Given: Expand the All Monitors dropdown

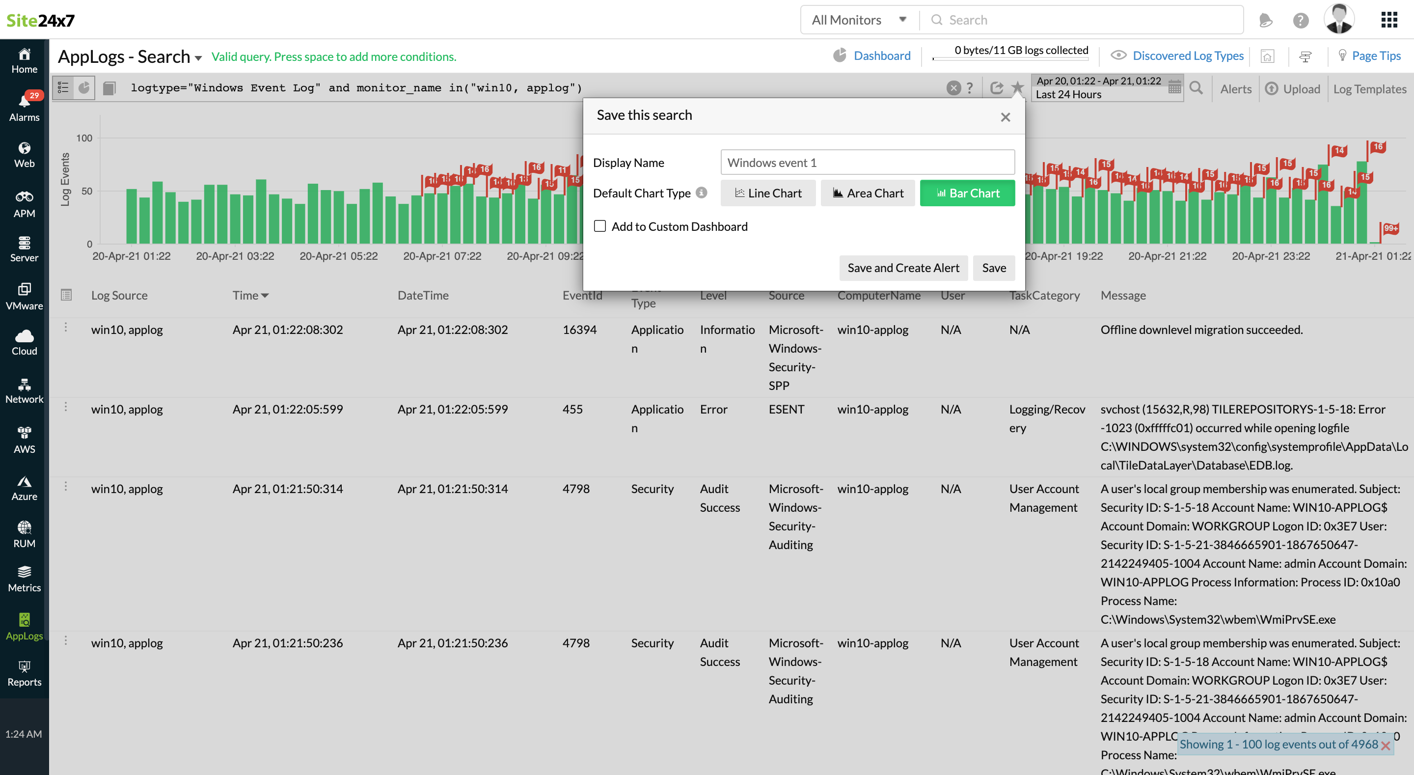Looking at the screenshot, I should point(859,20).
